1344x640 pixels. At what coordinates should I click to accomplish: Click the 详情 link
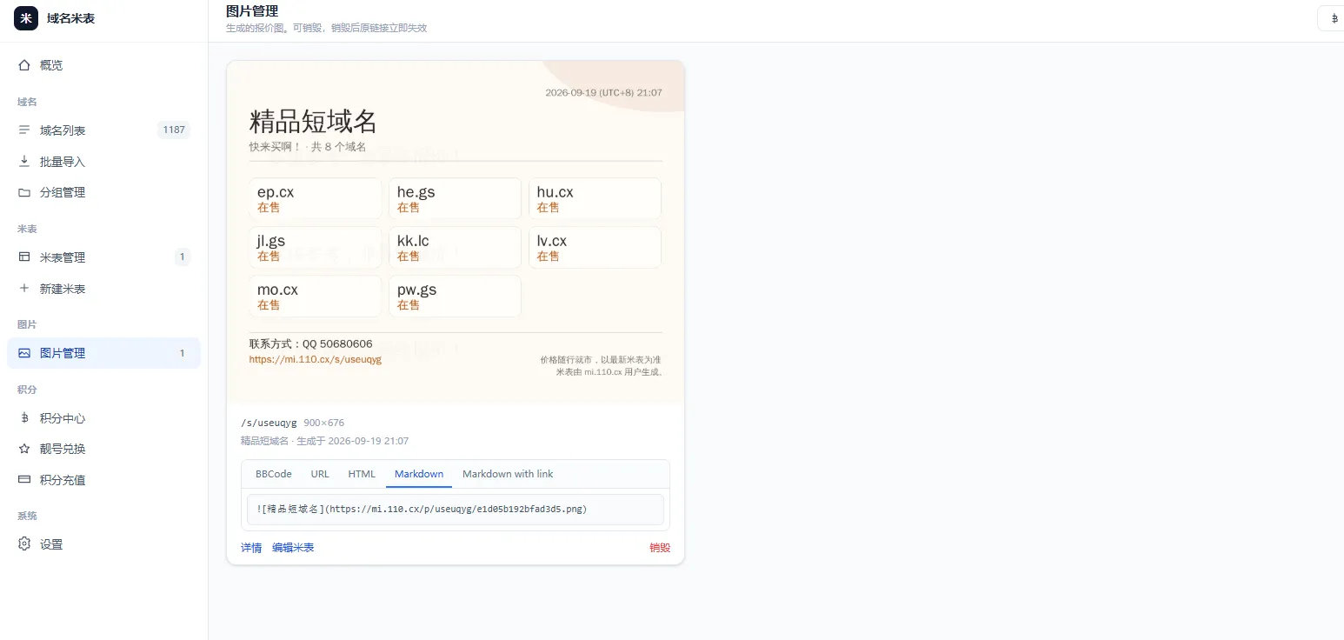(x=251, y=548)
